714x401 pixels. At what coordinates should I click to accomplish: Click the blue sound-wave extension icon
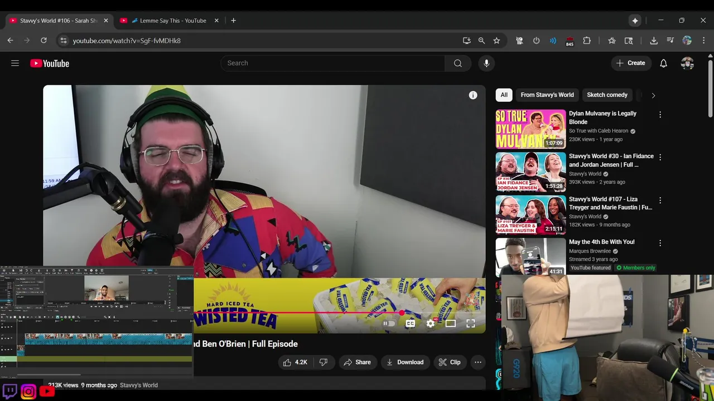(x=553, y=41)
